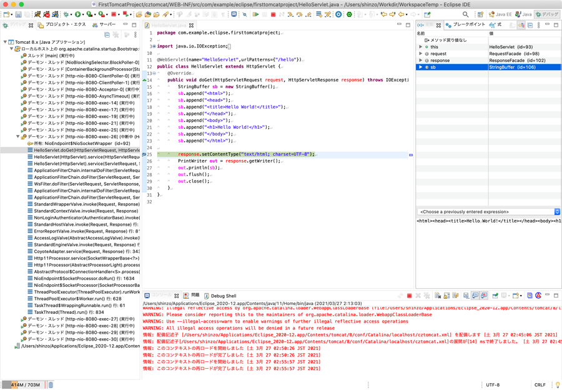Screen dimensions: 562x390
Task: Toggle Show Console When Standard Out Changes
Action: pos(475,296)
